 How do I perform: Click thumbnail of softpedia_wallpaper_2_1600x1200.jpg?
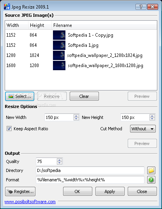[59, 66]
